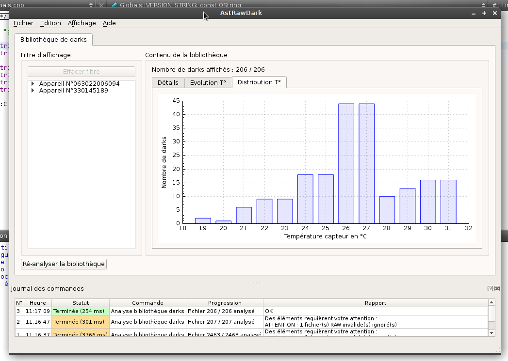Screen dimensions: 508x361
Task: Open the Fichier menu
Action: (23, 23)
